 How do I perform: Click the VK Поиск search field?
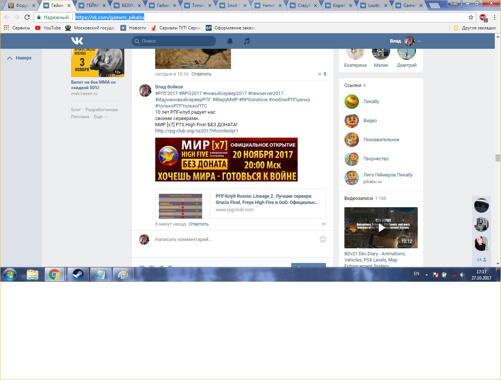[174, 41]
